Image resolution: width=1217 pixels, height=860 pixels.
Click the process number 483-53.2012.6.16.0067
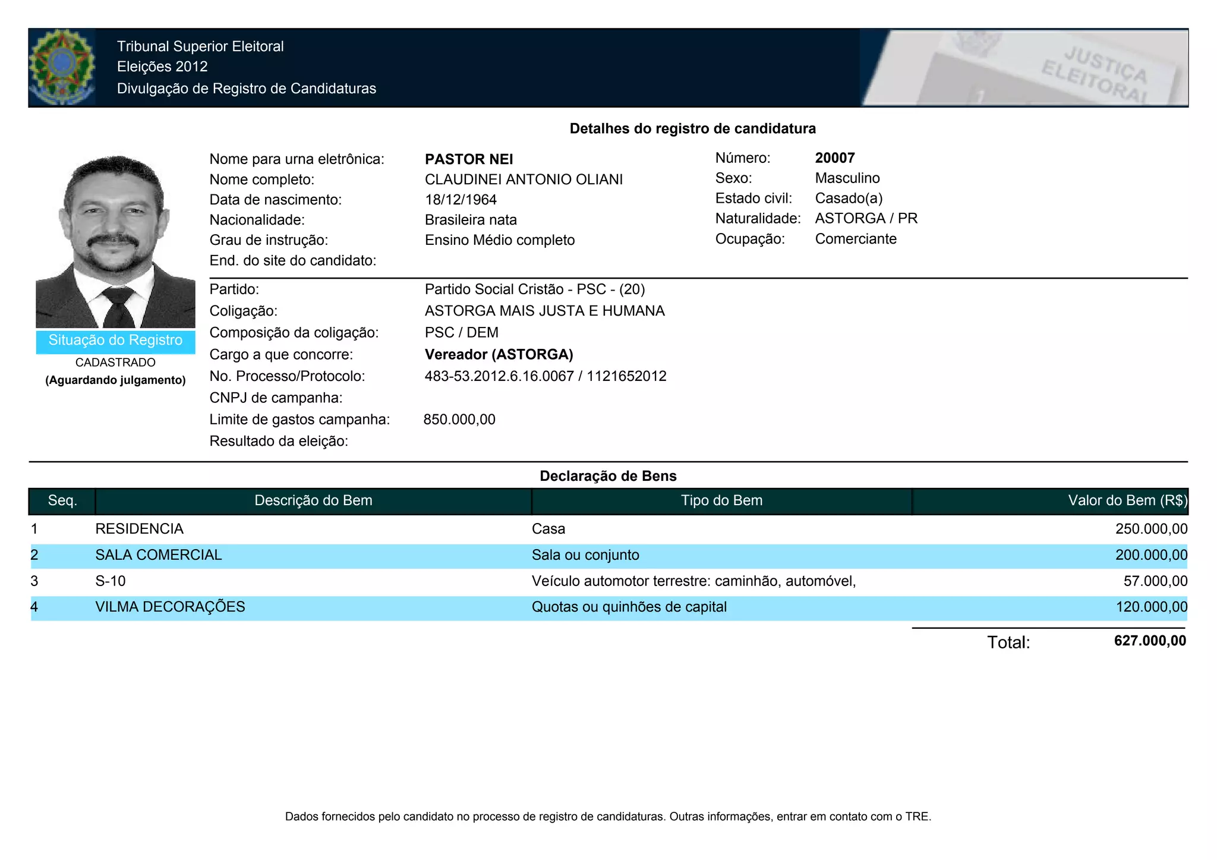[x=499, y=376]
